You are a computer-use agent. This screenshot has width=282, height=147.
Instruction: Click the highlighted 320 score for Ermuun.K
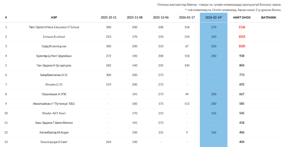tap(213, 37)
